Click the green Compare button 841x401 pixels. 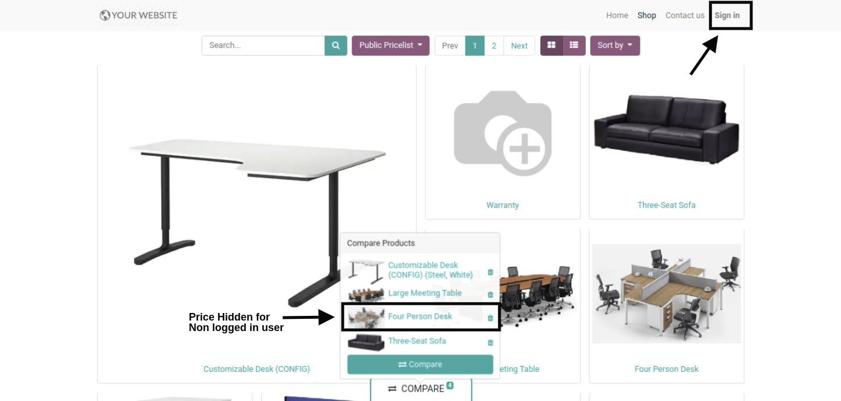coord(420,364)
